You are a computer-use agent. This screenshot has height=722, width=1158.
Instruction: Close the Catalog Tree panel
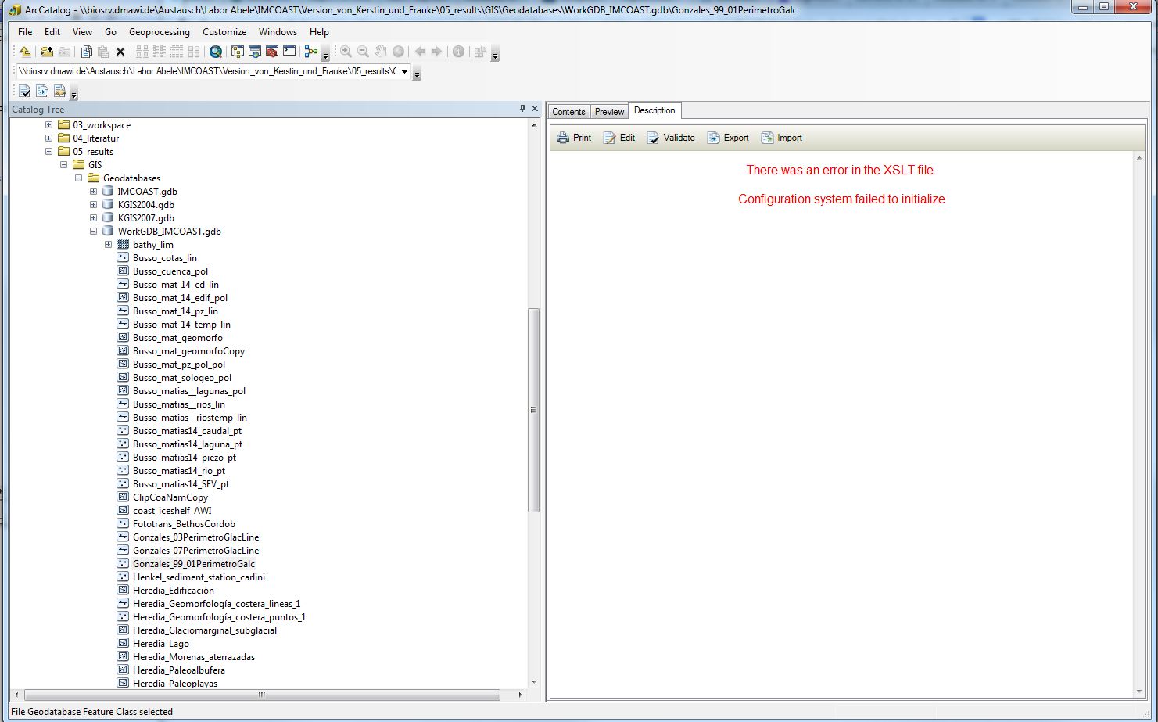click(x=535, y=109)
